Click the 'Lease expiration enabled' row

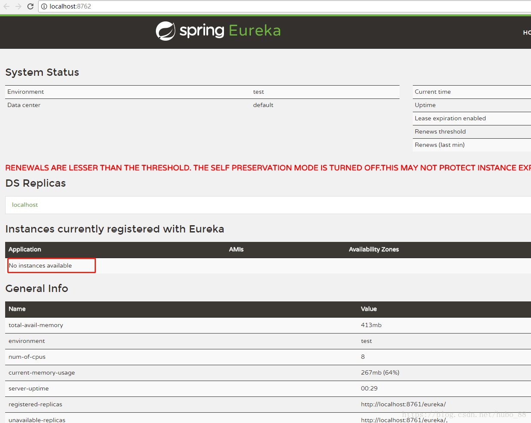pos(450,119)
